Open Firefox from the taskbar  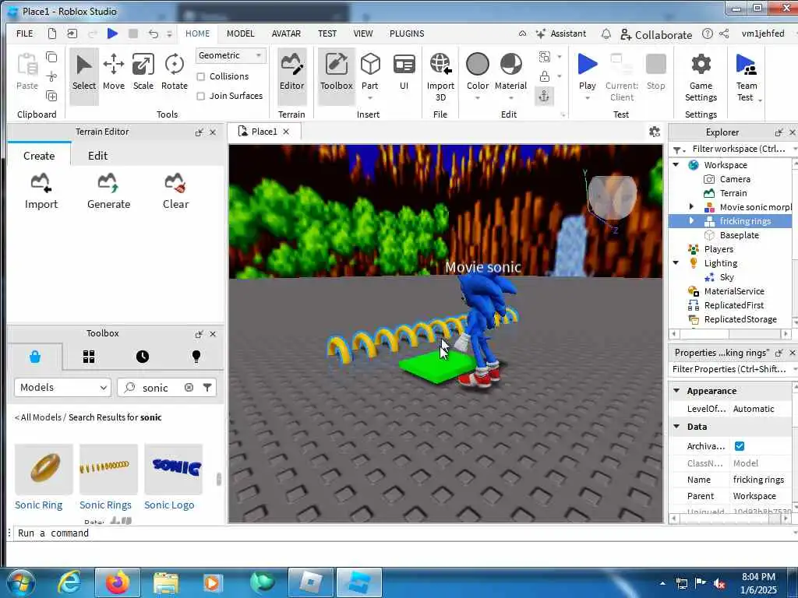[x=118, y=582]
